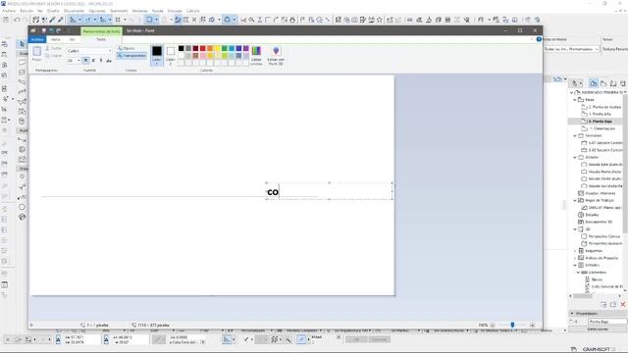Click the syringe Inject Parameters icon
The width and height of the screenshot is (628, 353).
pos(61,20)
